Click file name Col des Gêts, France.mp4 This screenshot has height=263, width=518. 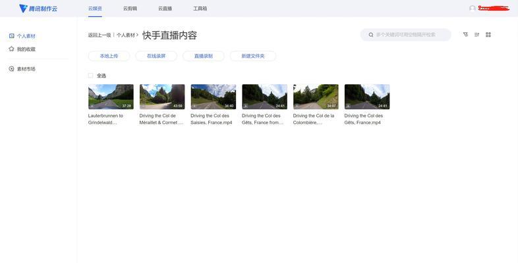[x=363, y=119]
